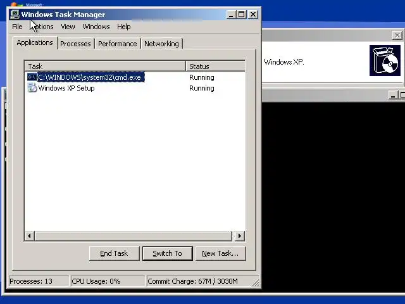Close the Windows Task Manager window
405x304 pixels.
pyautogui.click(x=253, y=15)
